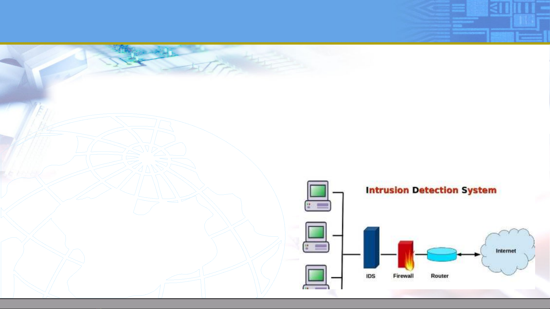Screen dimensions: 550x309
Task: Click the cyan Router cylinder icon
Action: coord(441,254)
